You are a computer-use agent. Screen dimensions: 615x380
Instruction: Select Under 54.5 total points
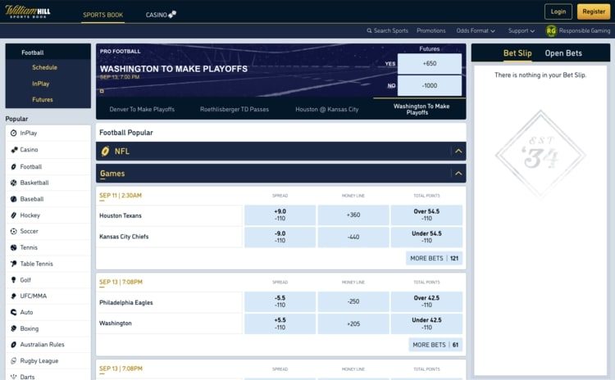tap(426, 237)
